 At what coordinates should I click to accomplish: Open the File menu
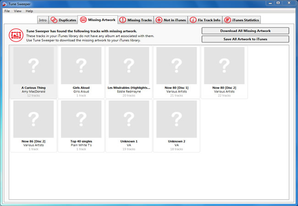coord(7,11)
